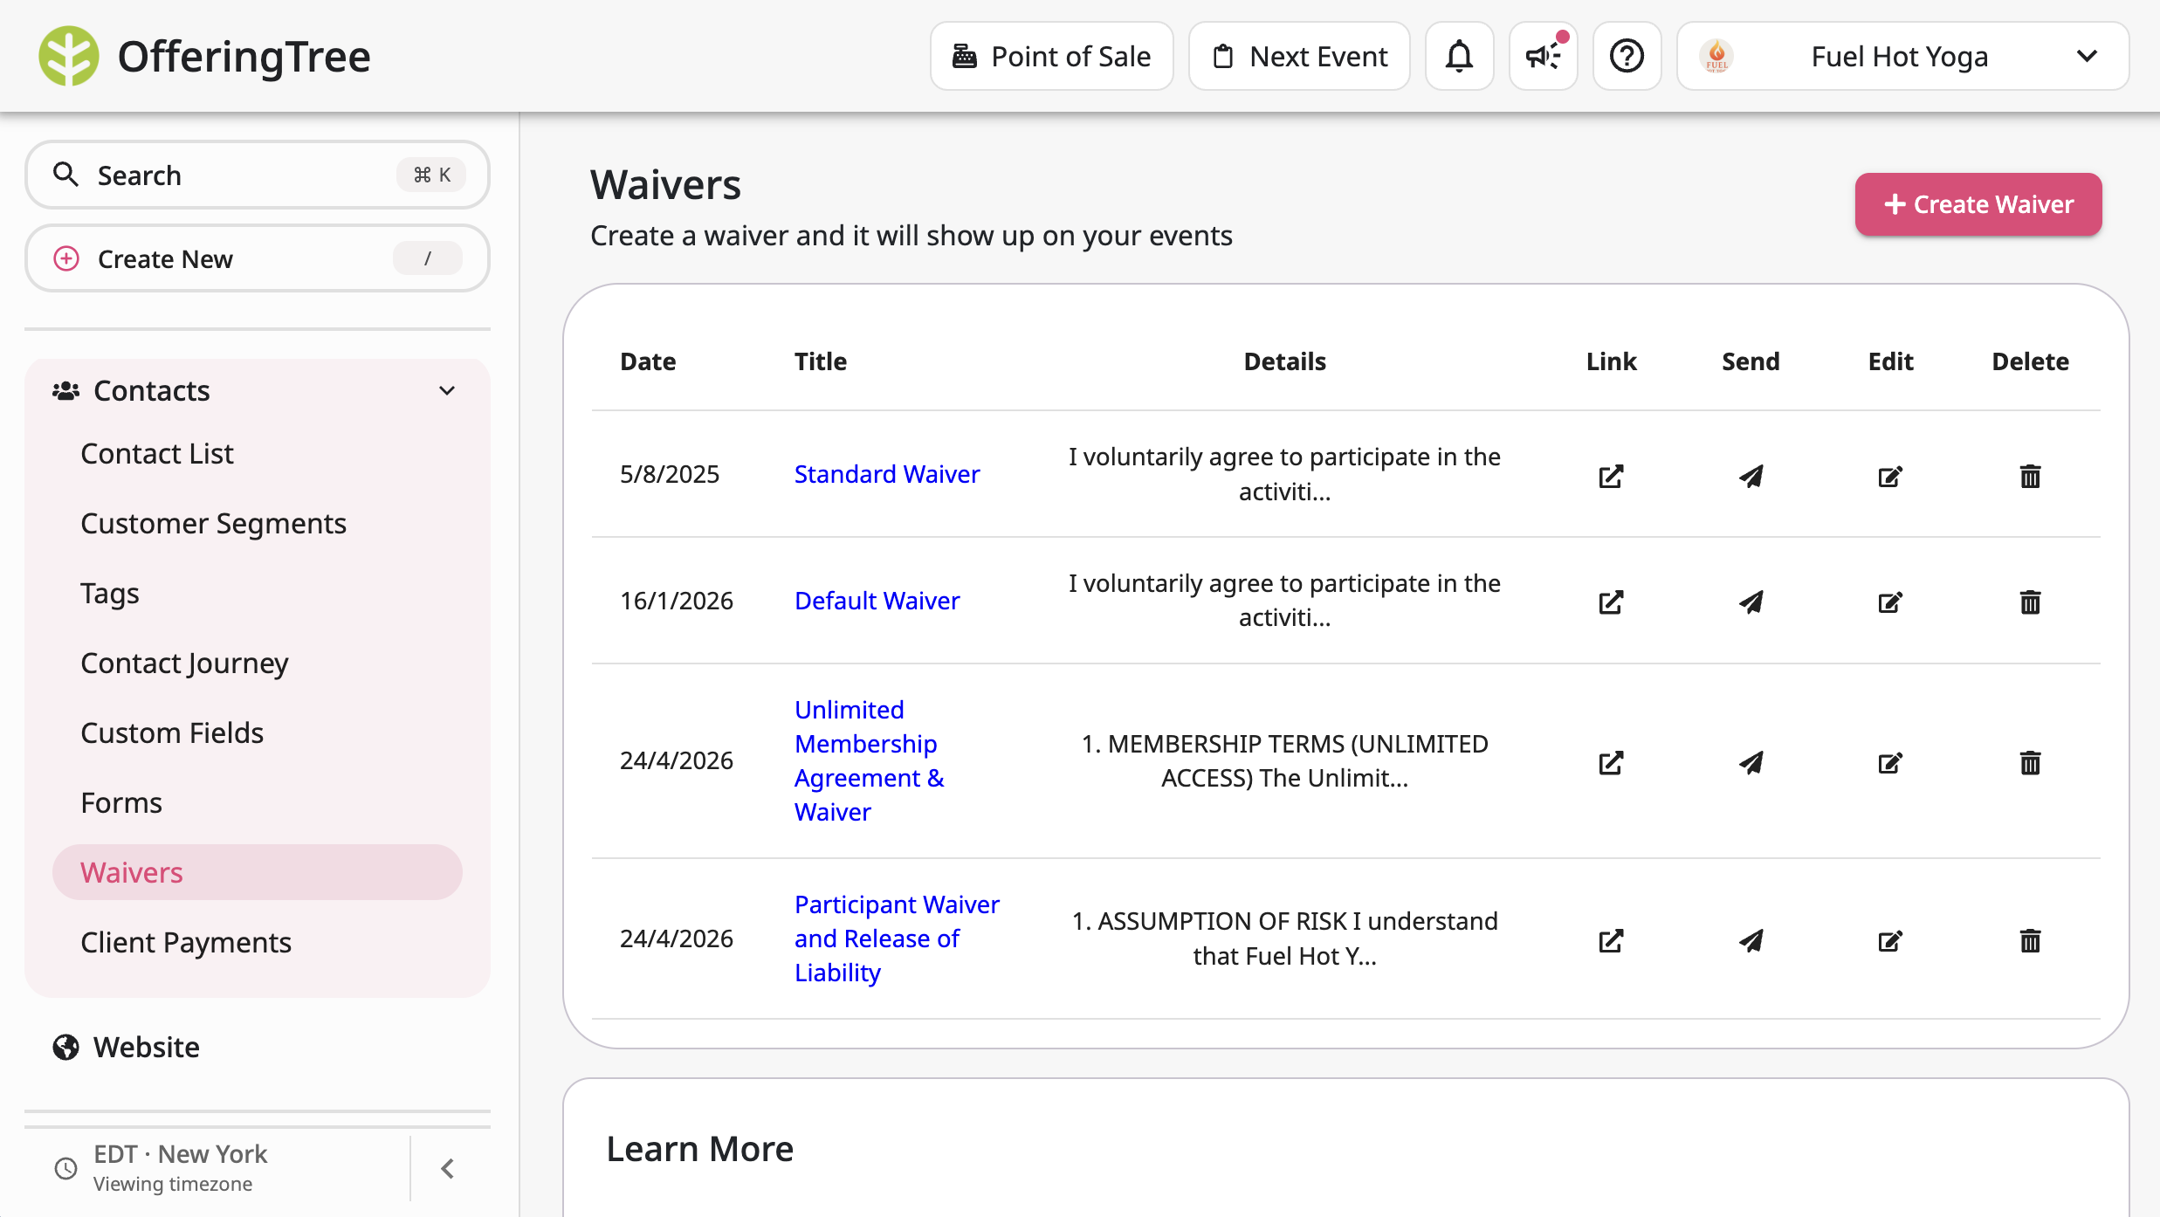The height and width of the screenshot is (1217, 2160).
Task: Select Waivers in the sidebar
Action: pyautogui.click(x=257, y=872)
